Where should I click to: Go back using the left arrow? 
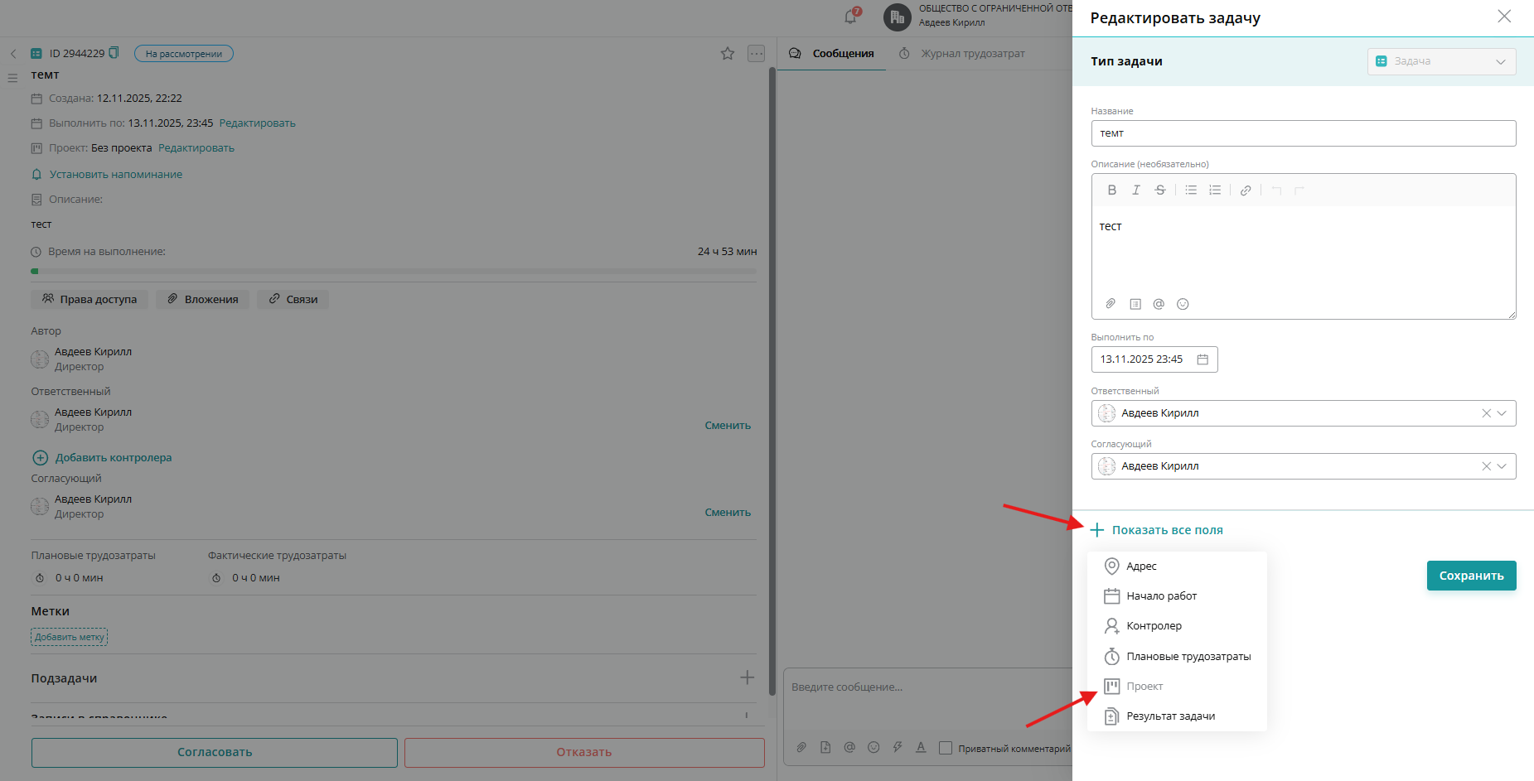coord(13,54)
